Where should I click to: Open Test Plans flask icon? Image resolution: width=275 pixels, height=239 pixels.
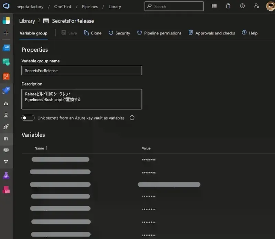tap(6, 176)
